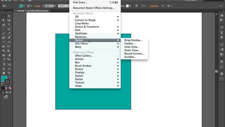Select the Paintbrush tool
The image size is (225, 127).
pyautogui.click(x=4, y=34)
